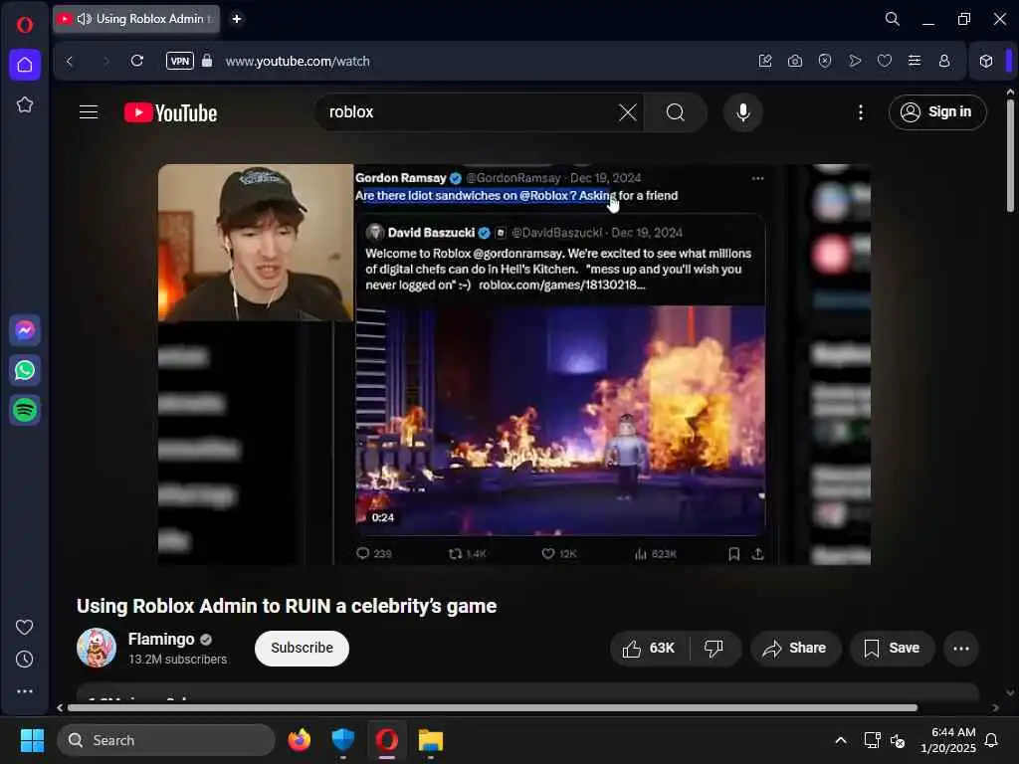1019x764 pixels.
Task: Open Messenger in the sidebar
Action: [25, 330]
